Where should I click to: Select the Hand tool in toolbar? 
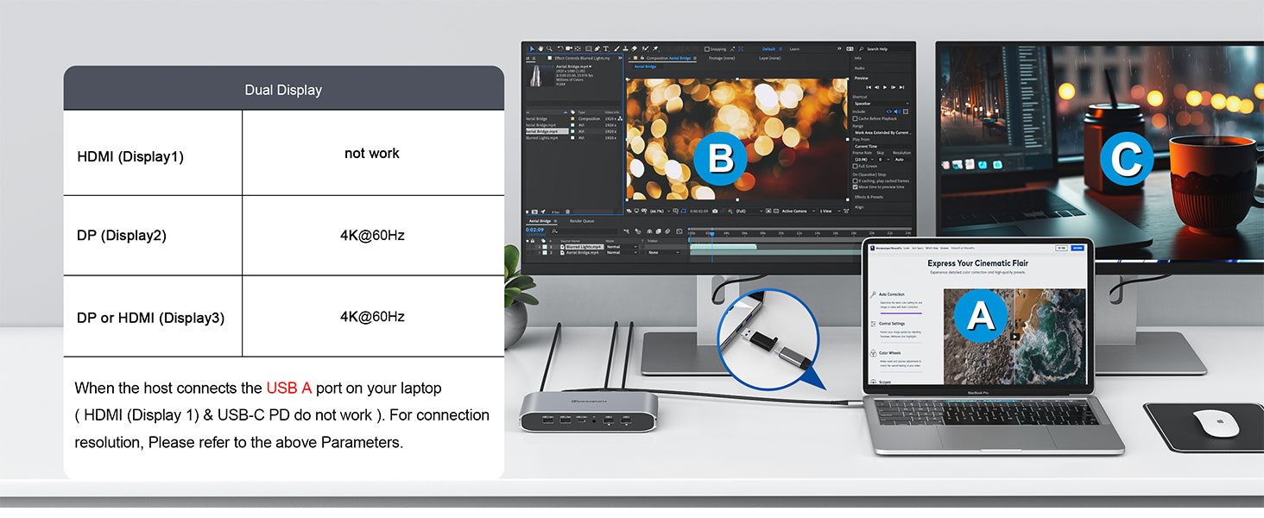click(x=540, y=49)
